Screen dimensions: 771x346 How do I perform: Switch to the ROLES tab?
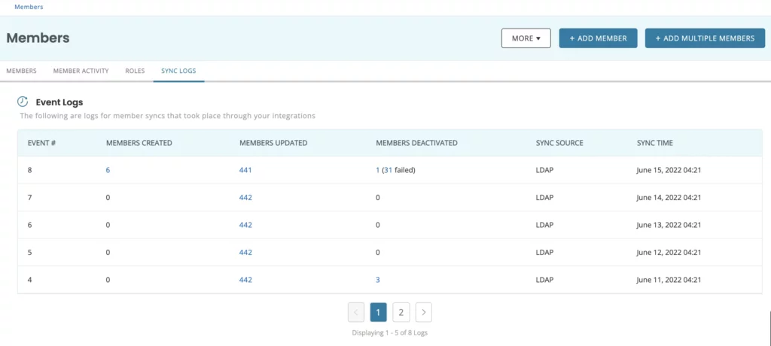[135, 71]
